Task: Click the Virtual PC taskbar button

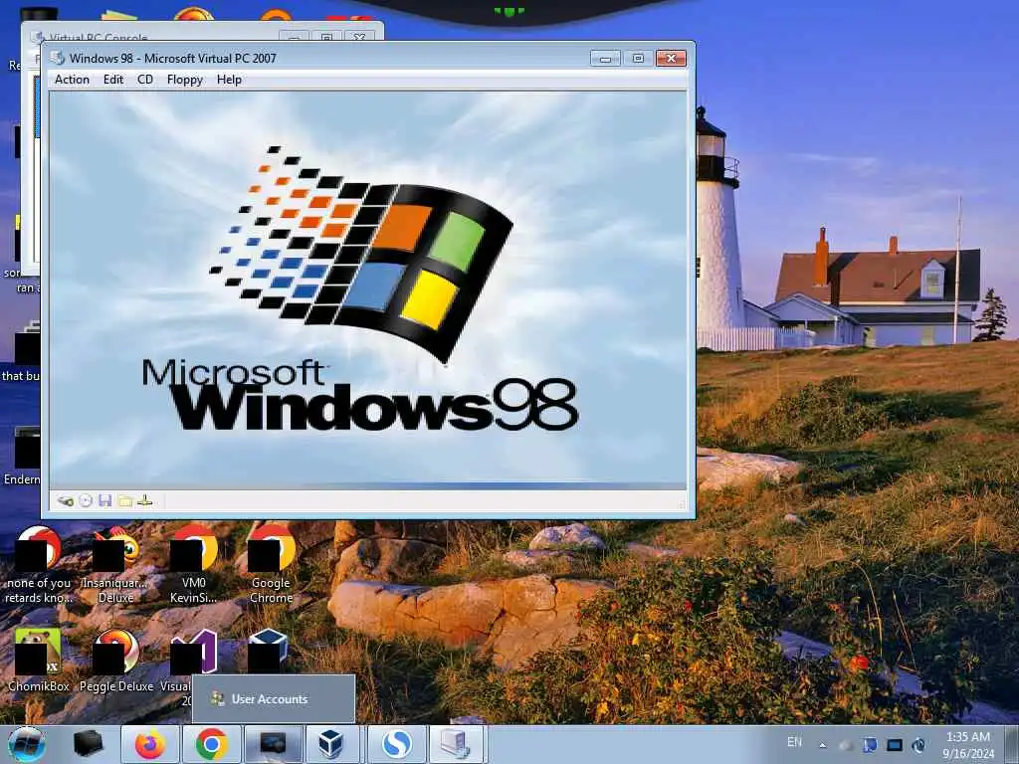Action: pyautogui.click(x=458, y=744)
